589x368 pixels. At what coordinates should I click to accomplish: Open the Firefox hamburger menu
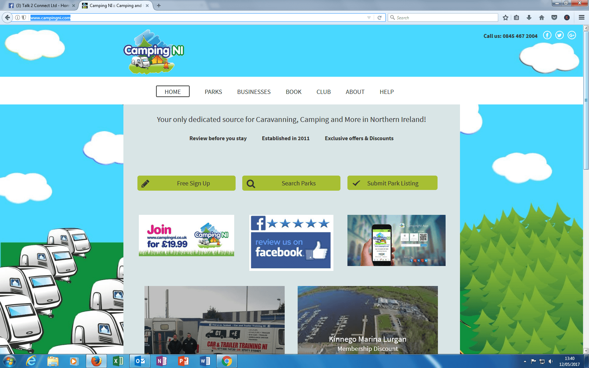(x=582, y=18)
